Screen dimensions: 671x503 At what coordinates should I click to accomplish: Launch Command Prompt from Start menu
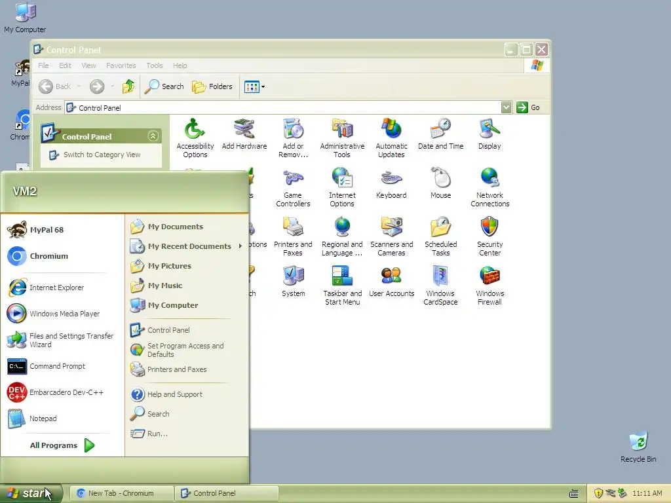(62, 366)
